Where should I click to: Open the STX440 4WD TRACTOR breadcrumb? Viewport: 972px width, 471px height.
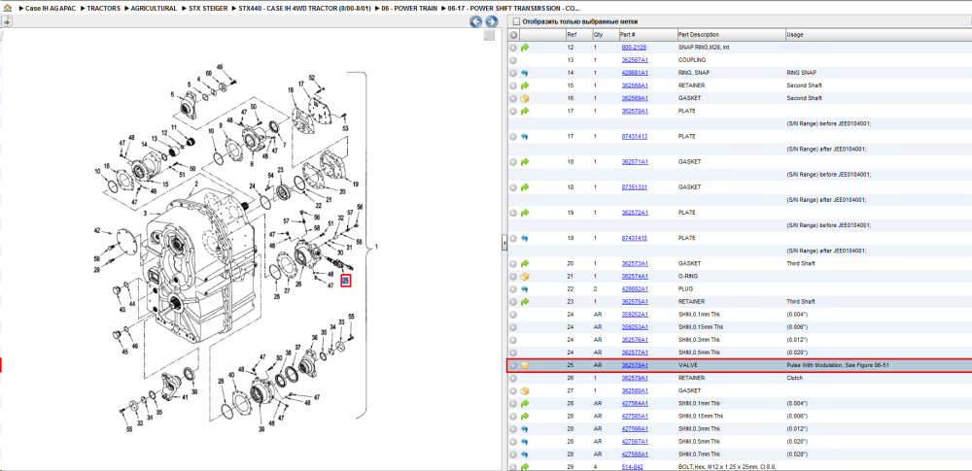click(x=304, y=9)
